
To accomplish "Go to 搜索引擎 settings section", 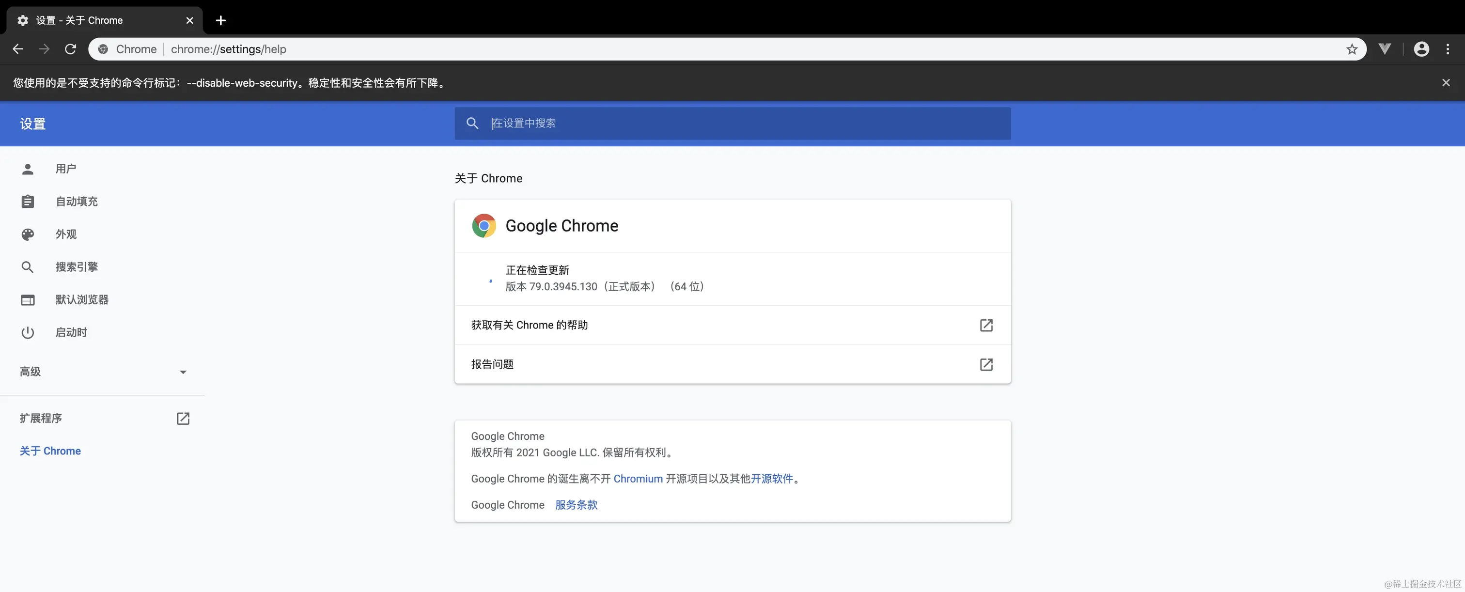I will point(76,267).
